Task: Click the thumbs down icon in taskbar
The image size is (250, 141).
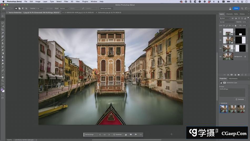Action: tap(131, 135)
